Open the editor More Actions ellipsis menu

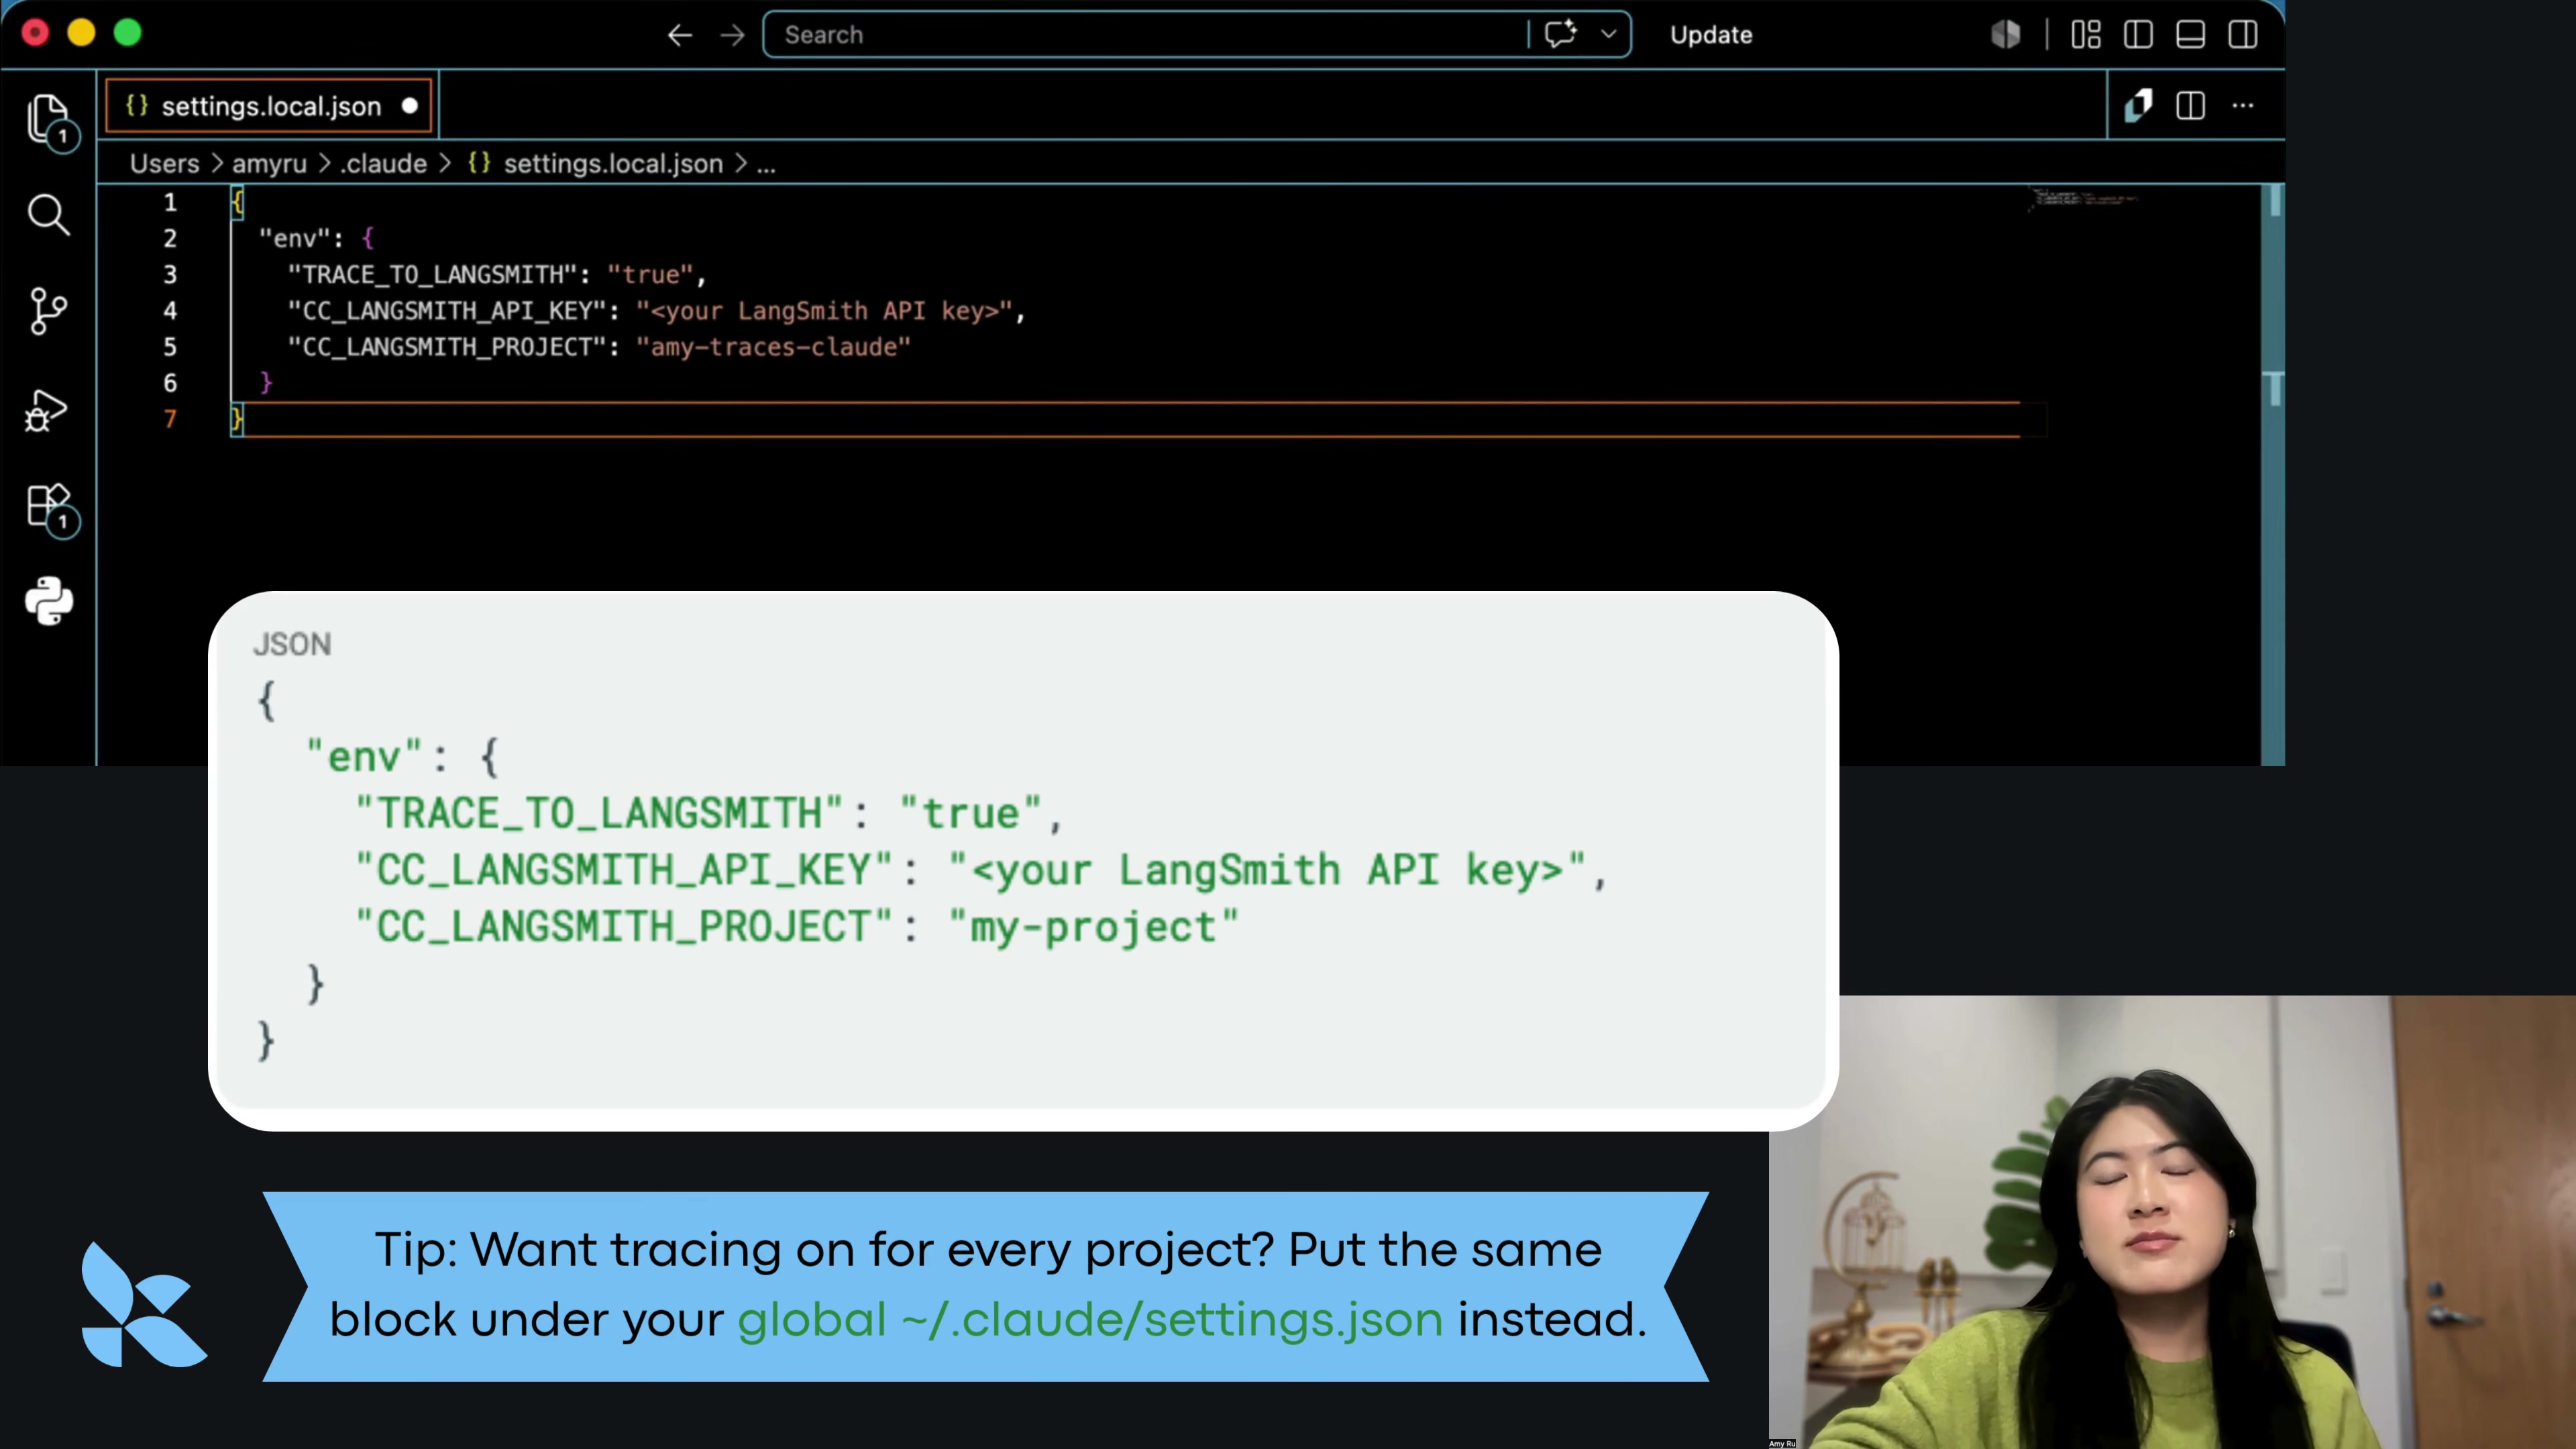(2243, 106)
